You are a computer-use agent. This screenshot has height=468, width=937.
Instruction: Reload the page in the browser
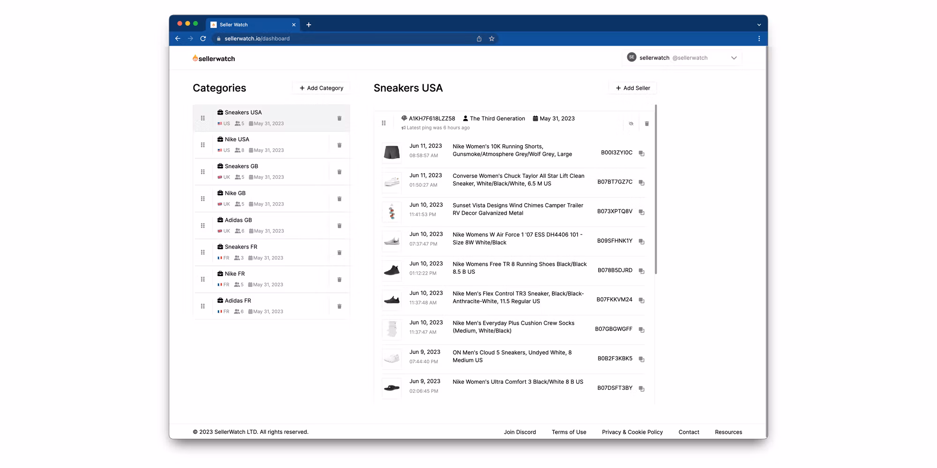click(203, 39)
